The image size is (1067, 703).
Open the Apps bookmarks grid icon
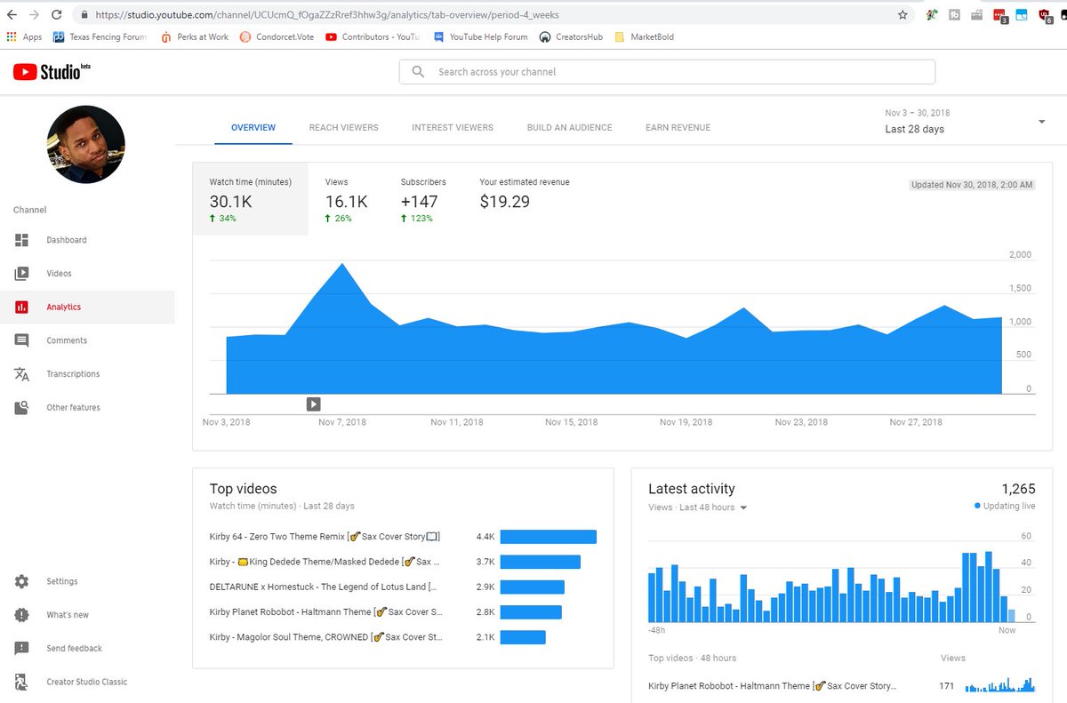12,37
